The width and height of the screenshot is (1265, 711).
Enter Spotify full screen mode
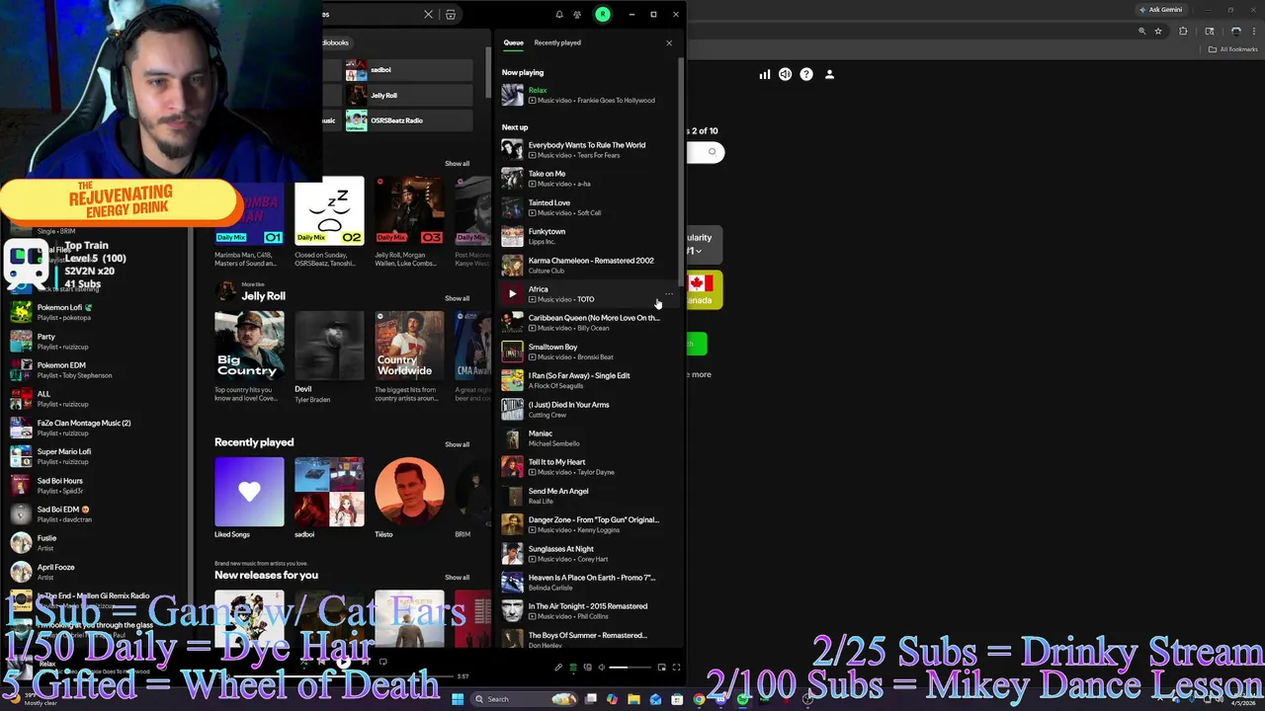click(x=676, y=668)
